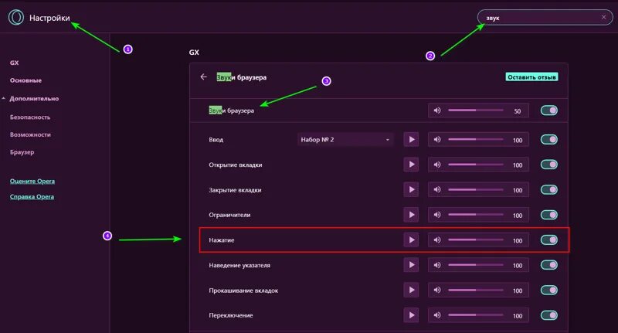Turn off the Ограничители sound switch
Screen dimensions: 618x333
click(x=549, y=215)
